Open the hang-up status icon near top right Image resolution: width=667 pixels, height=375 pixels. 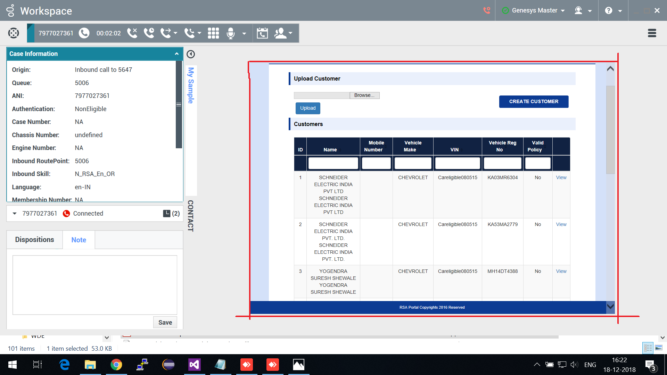pyautogui.click(x=486, y=10)
